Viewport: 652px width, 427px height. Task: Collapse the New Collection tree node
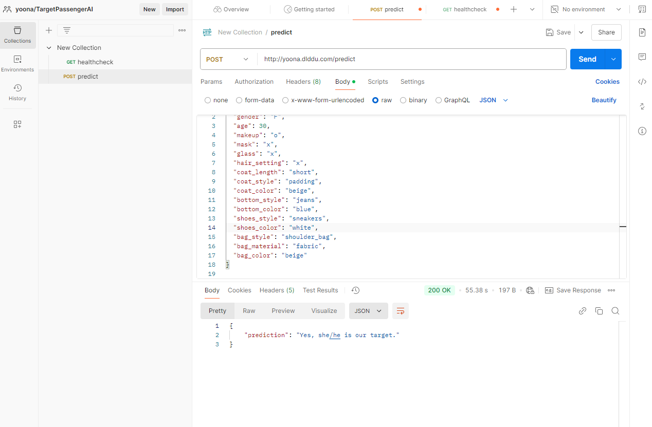49,48
